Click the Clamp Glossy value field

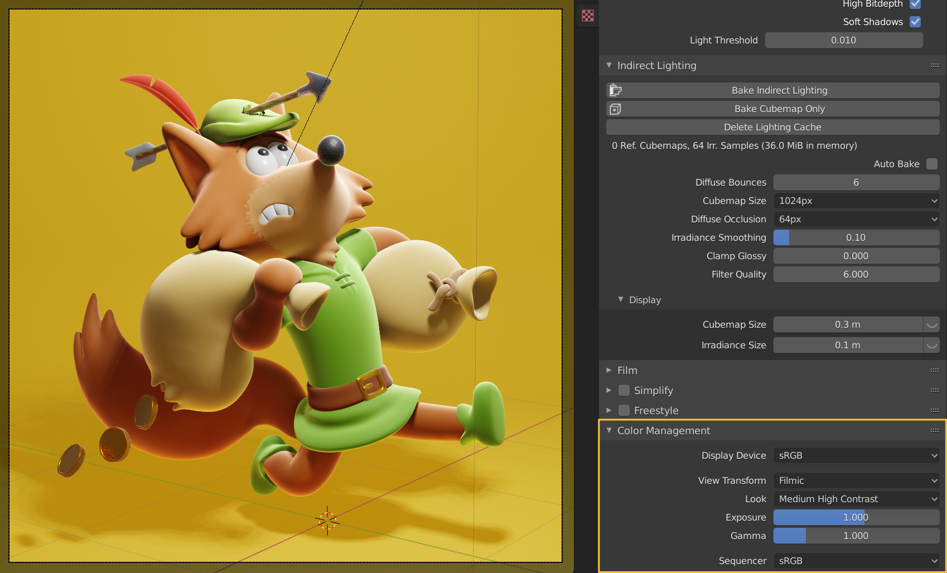pos(856,256)
